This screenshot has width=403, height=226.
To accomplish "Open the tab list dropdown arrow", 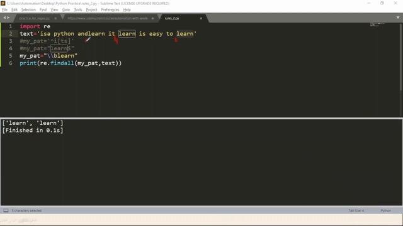I will pyautogui.click(x=398, y=18).
